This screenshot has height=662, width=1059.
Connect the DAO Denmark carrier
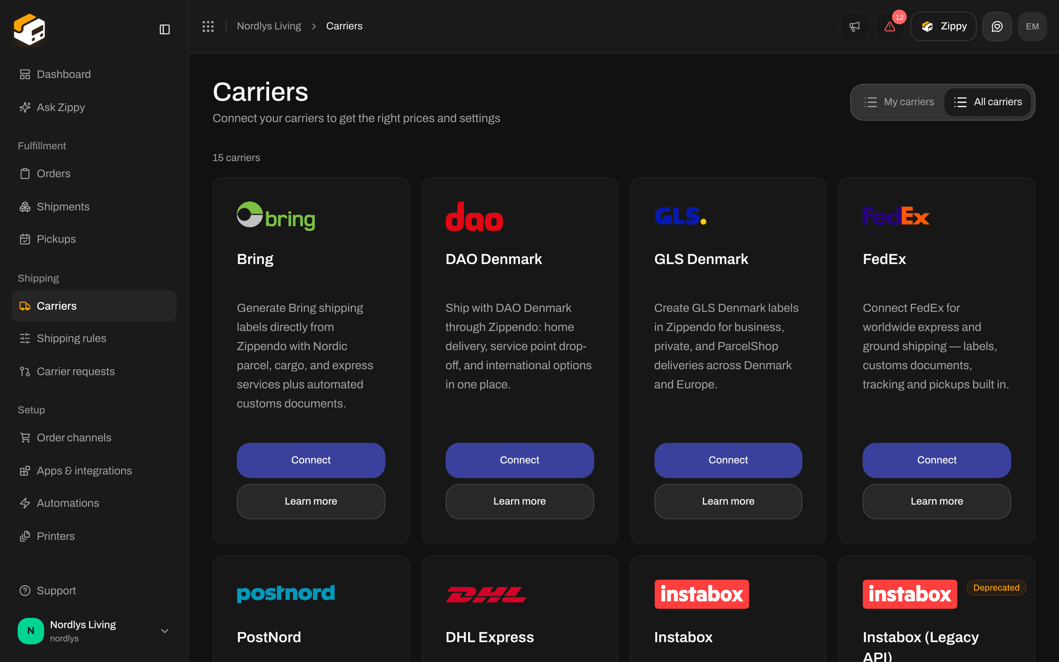coord(520,460)
